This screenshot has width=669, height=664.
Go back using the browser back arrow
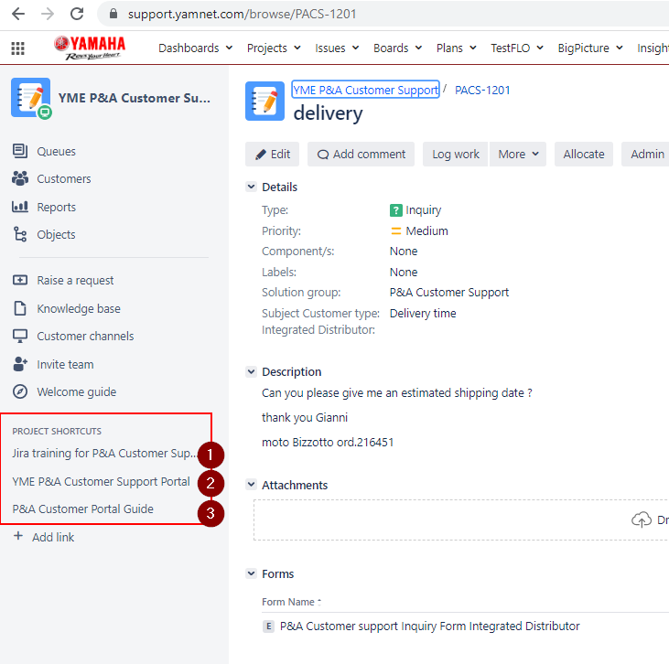click(18, 14)
